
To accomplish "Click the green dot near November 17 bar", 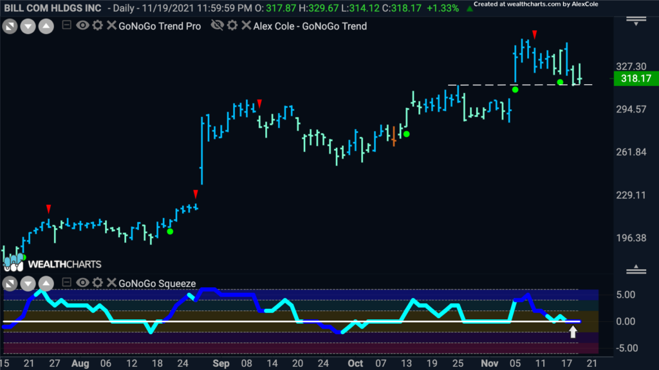I will pyautogui.click(x=561, y=82).
